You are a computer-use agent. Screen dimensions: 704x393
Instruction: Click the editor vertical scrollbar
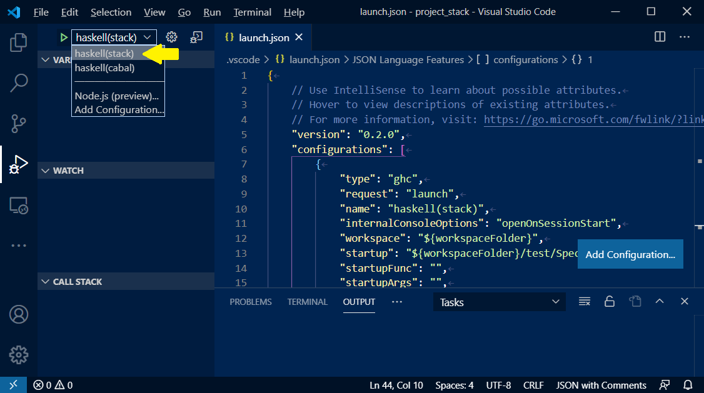point(699,177)
